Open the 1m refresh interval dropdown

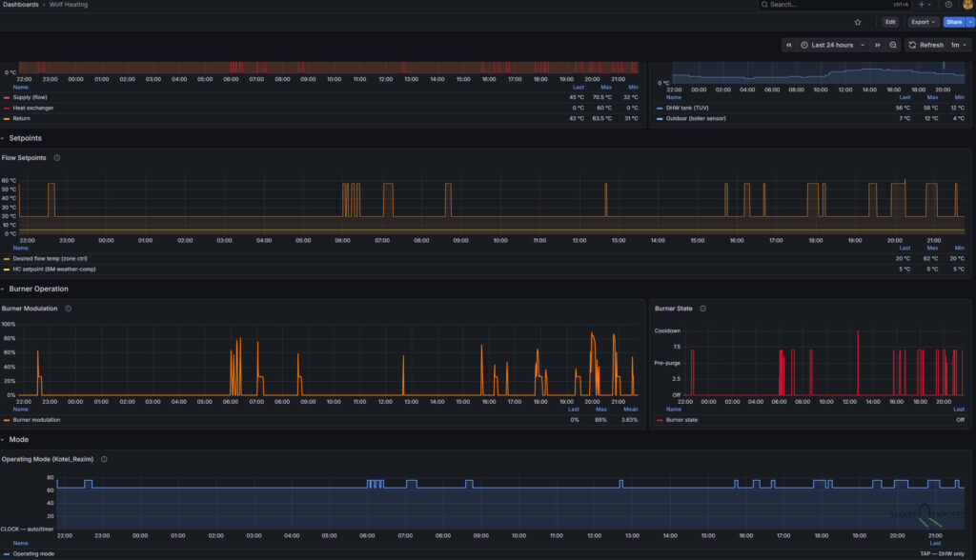click(957, 45)
